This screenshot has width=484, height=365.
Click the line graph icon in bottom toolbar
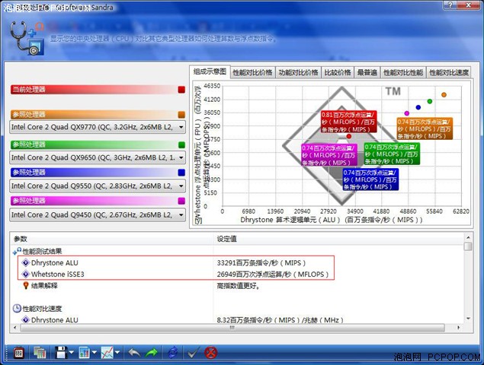tap(107, 353)
